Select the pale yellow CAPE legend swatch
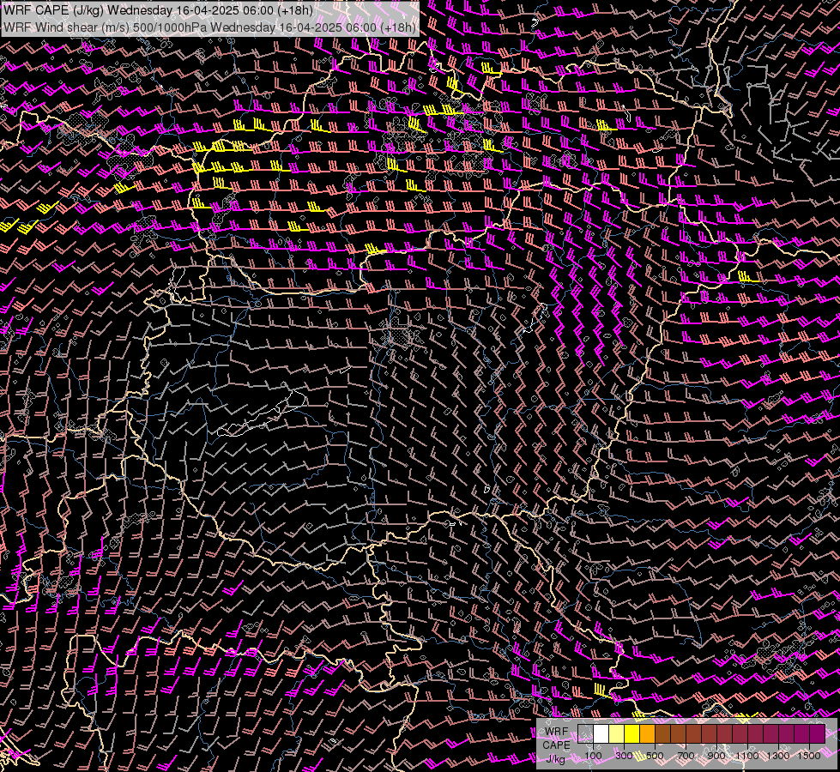840x772 pixels. click(x=617, y=733)
